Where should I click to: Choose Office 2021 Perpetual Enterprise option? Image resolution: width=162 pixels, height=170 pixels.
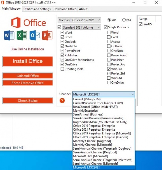pyautogui.click(x=104, y=129)
